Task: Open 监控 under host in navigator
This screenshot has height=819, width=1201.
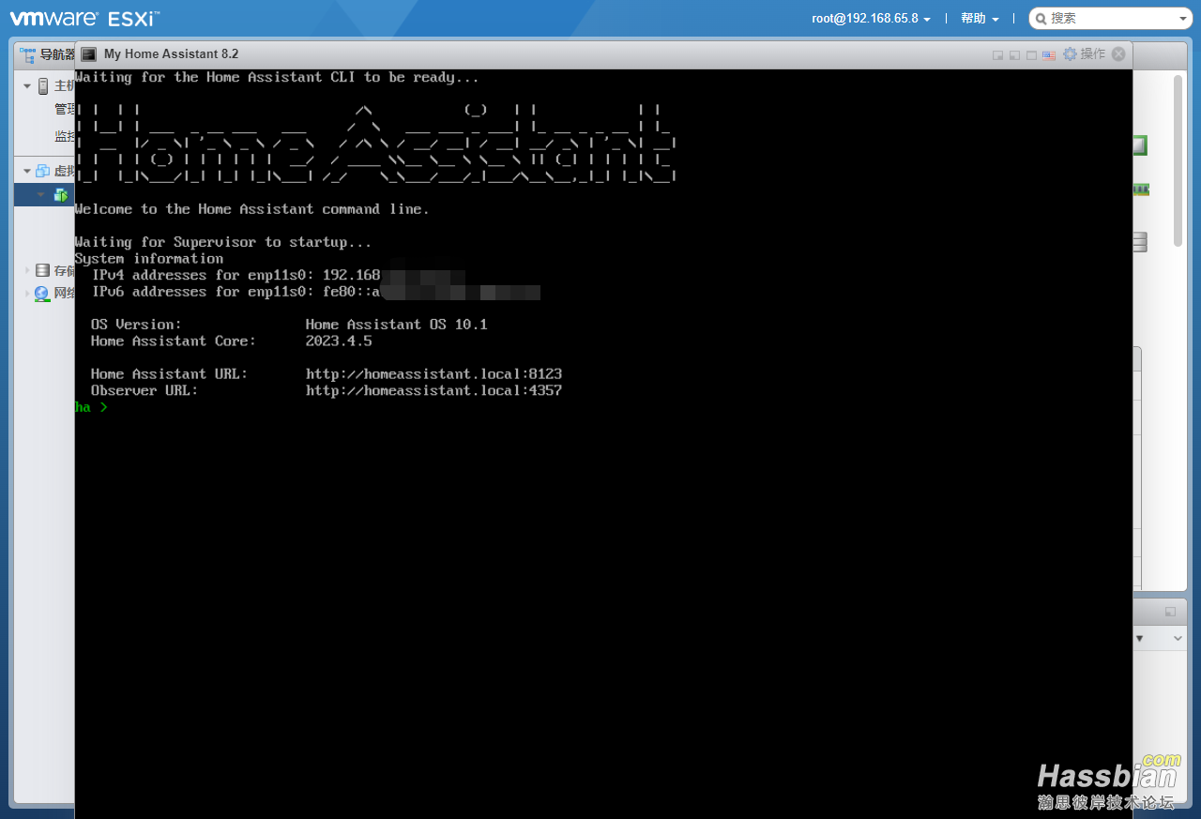Action: click(x=65, y=136)
